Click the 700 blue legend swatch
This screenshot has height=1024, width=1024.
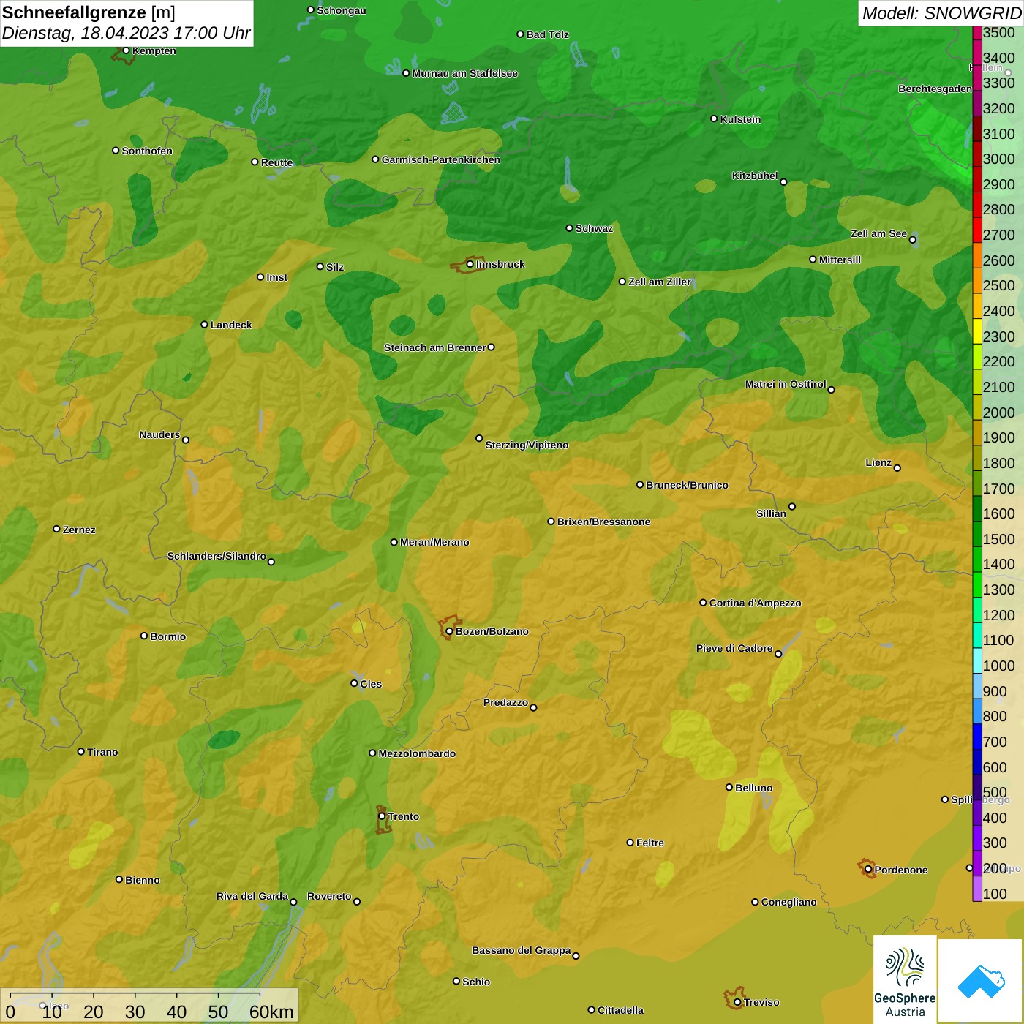[977, 737]
